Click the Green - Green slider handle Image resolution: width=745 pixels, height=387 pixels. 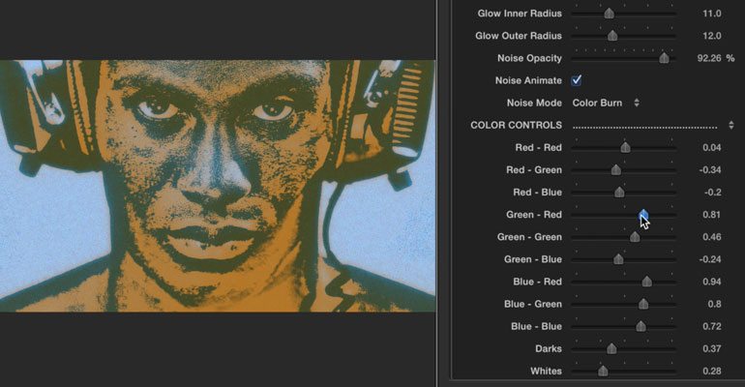point(635,237)
